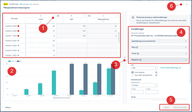
Task: Click the Avbryt button
Action: pos(8,108)
